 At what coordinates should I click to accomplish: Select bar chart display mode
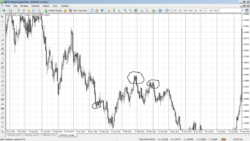coord(109,11)
